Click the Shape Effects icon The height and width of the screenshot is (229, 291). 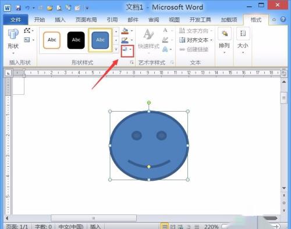pyautogui.click(x=125, y=49)
